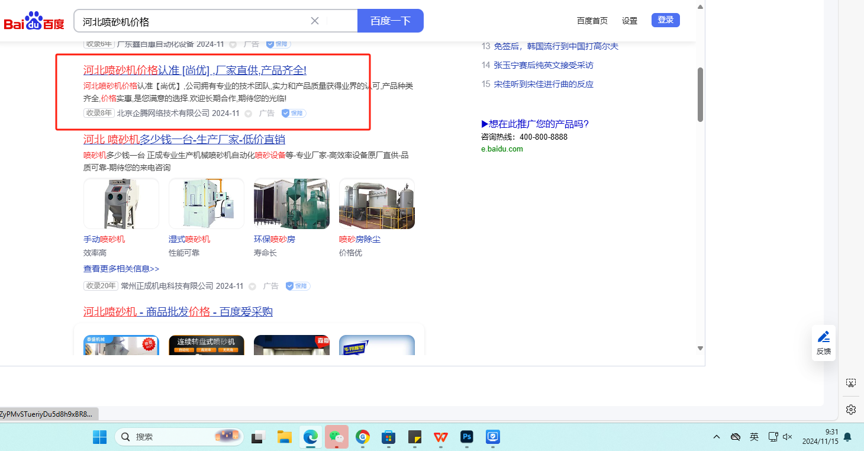
Task: Launch Photoshop from the taskbar
Action: (x=467, y=437)
